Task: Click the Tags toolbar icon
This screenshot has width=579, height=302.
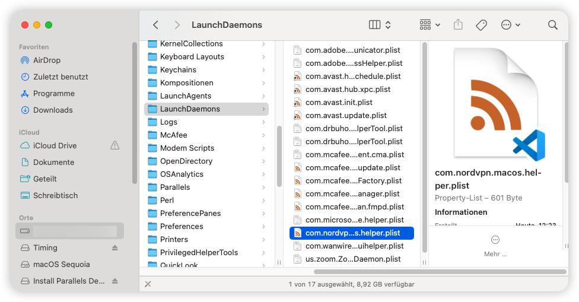Action: pos(482,25)
